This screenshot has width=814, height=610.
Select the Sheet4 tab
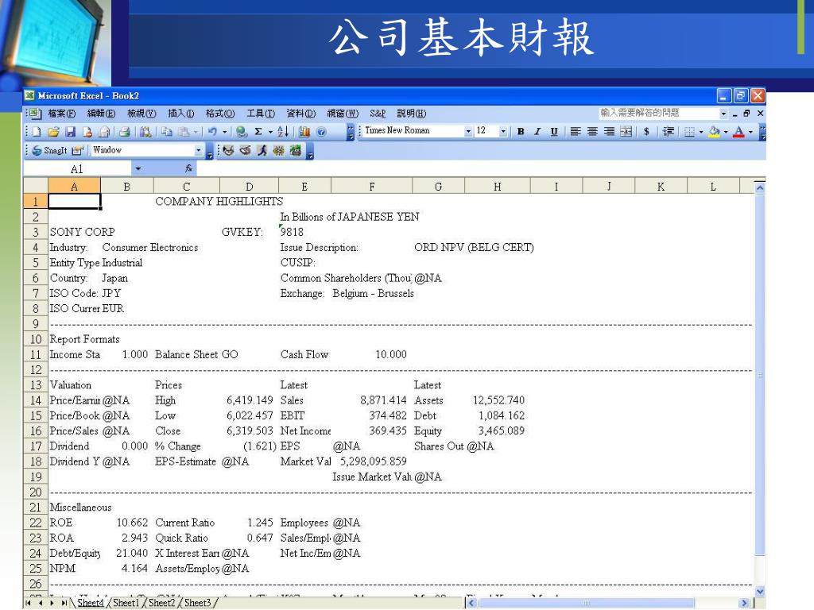click(91, 603)
